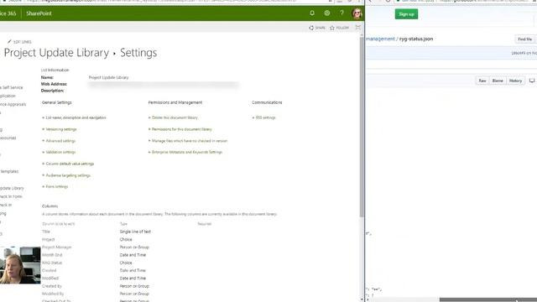Open List name, description and navigation link
The width and height of the screenshot is (537, 302).
76,117
